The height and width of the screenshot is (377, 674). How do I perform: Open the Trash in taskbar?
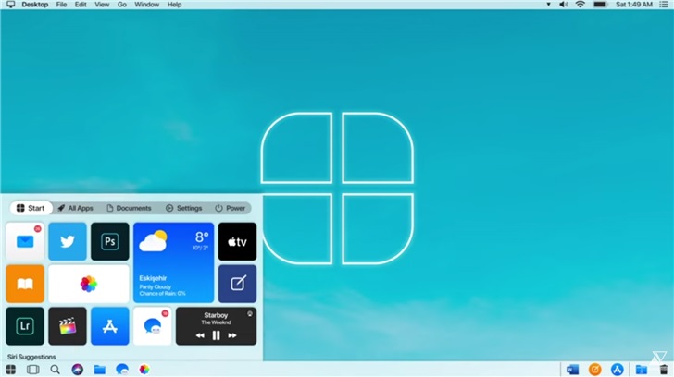(x=664, y=370)
